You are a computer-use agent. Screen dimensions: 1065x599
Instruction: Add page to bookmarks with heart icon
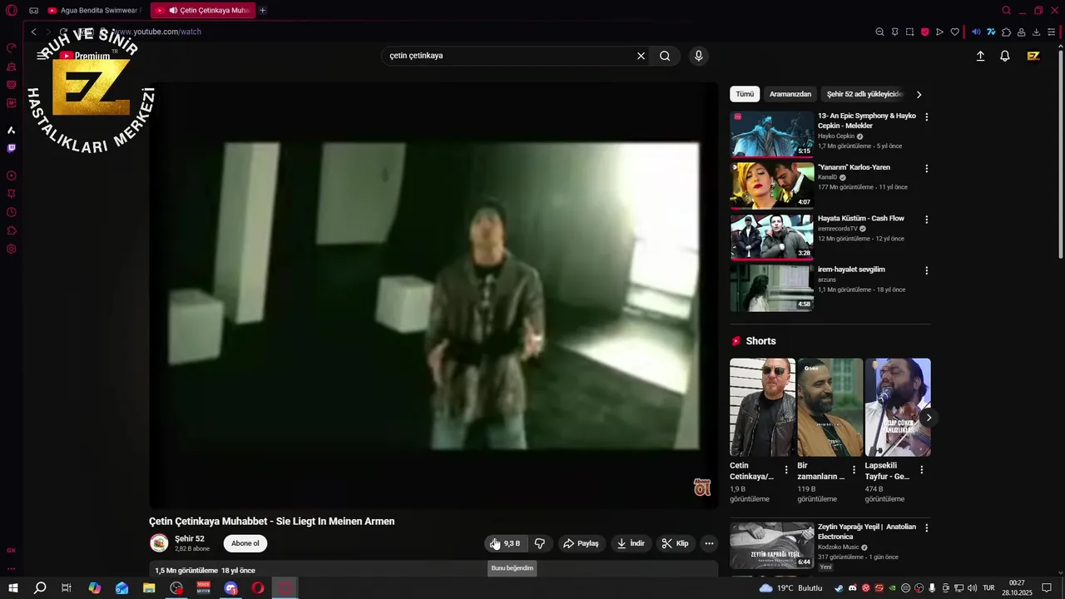(x=954, y=32)
